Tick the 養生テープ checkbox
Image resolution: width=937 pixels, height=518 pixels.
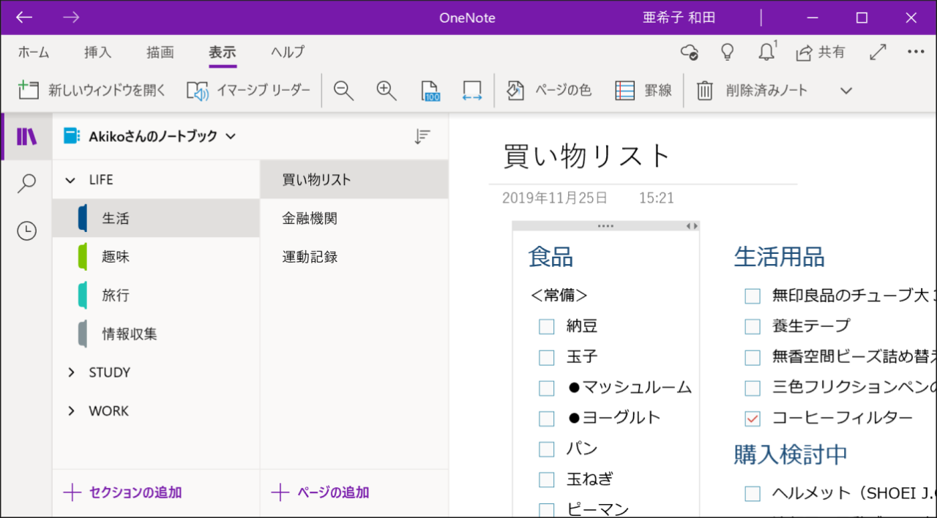coord(753,326)
